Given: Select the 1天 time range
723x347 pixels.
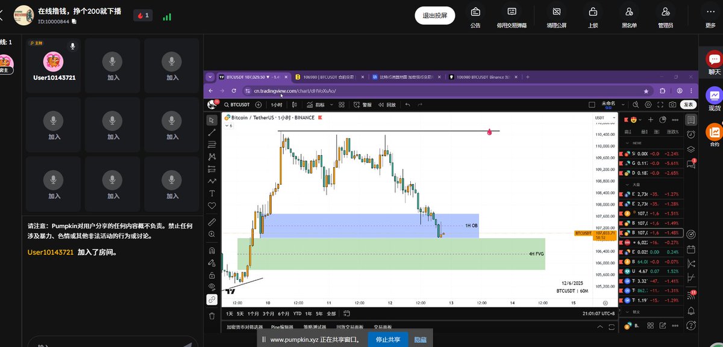Looking at the screenshot, I should pyautogui.click(x=229, y=313).
